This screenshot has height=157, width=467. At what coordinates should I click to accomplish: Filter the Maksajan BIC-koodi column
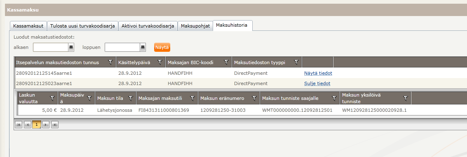pyautogui.click(x=226, y=62)
